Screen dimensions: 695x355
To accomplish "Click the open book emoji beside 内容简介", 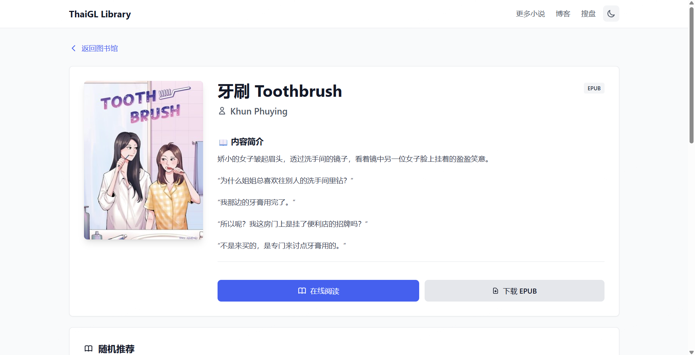I will (x=223, y=142).
